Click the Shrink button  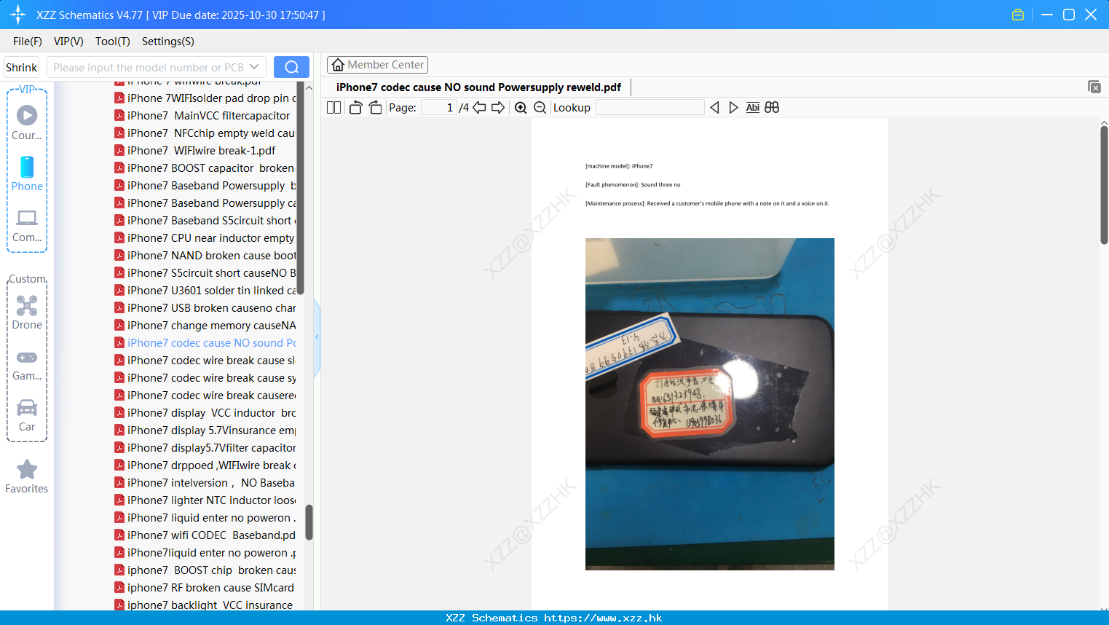pos(22,67)
